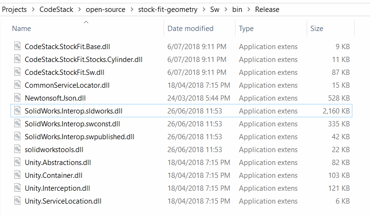This screenshot has width=370, height=216.
Task: Click the Unity.Interception.dll file name
Action: point(57,188)
